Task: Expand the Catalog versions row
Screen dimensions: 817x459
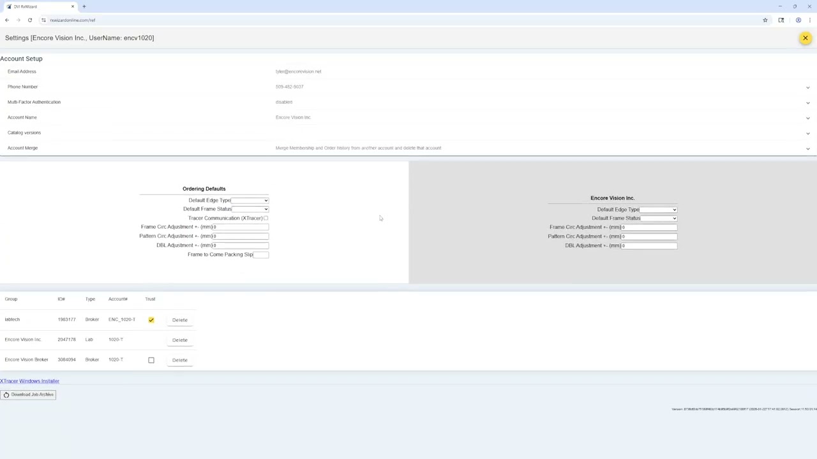Action: pyautogui.click(x=807, y=133)
